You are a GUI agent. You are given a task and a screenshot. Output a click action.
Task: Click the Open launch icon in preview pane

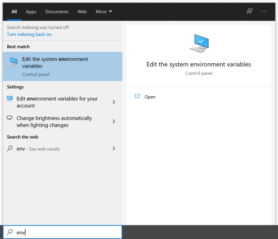(137, 96)
